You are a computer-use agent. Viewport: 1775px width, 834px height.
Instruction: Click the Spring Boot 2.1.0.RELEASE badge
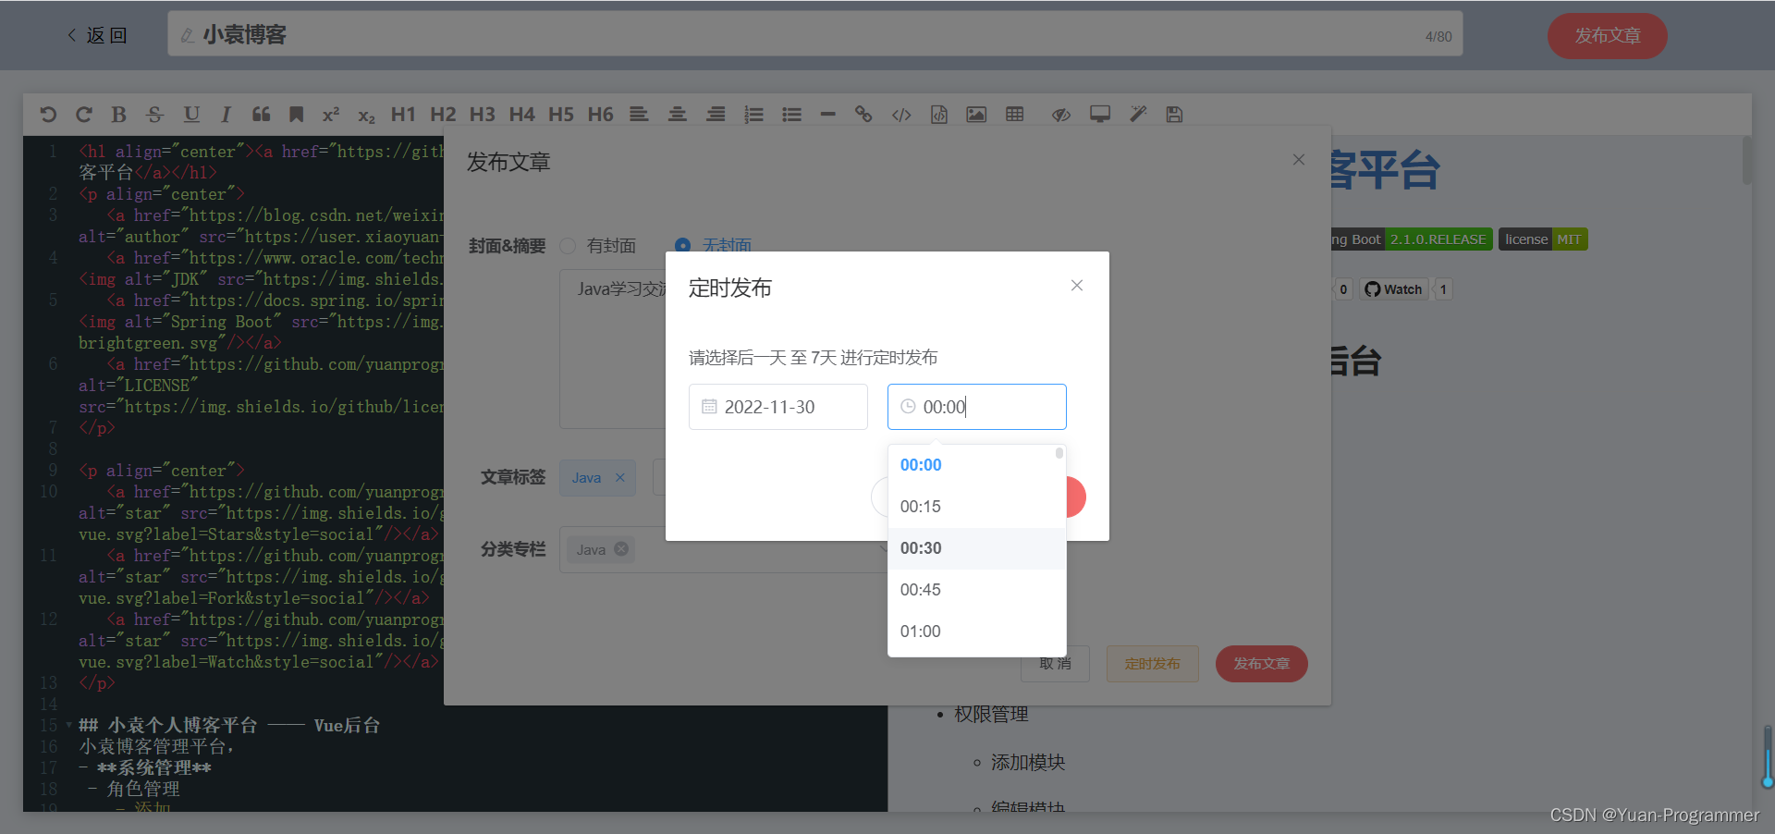coord(1412,239)
